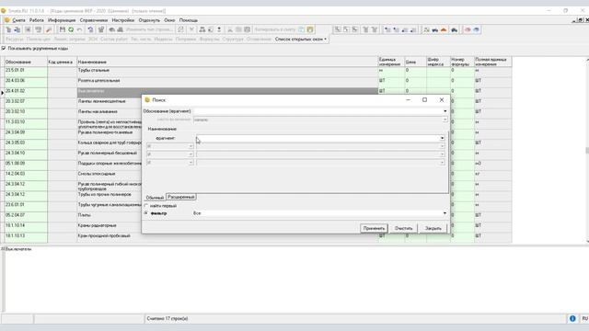Open the "Смета" menu
This screenshot has height=331, width=589.
[x=18, y=20]
